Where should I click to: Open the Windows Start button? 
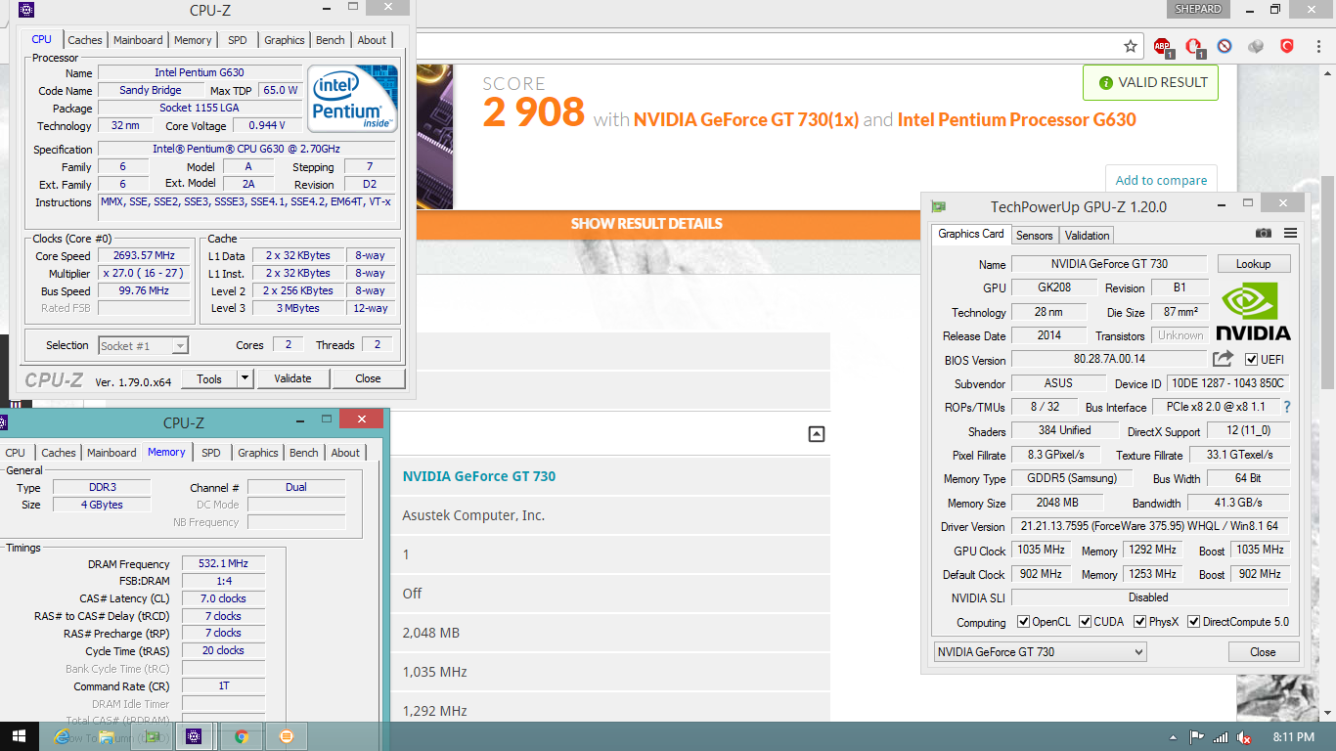[19, 736]
